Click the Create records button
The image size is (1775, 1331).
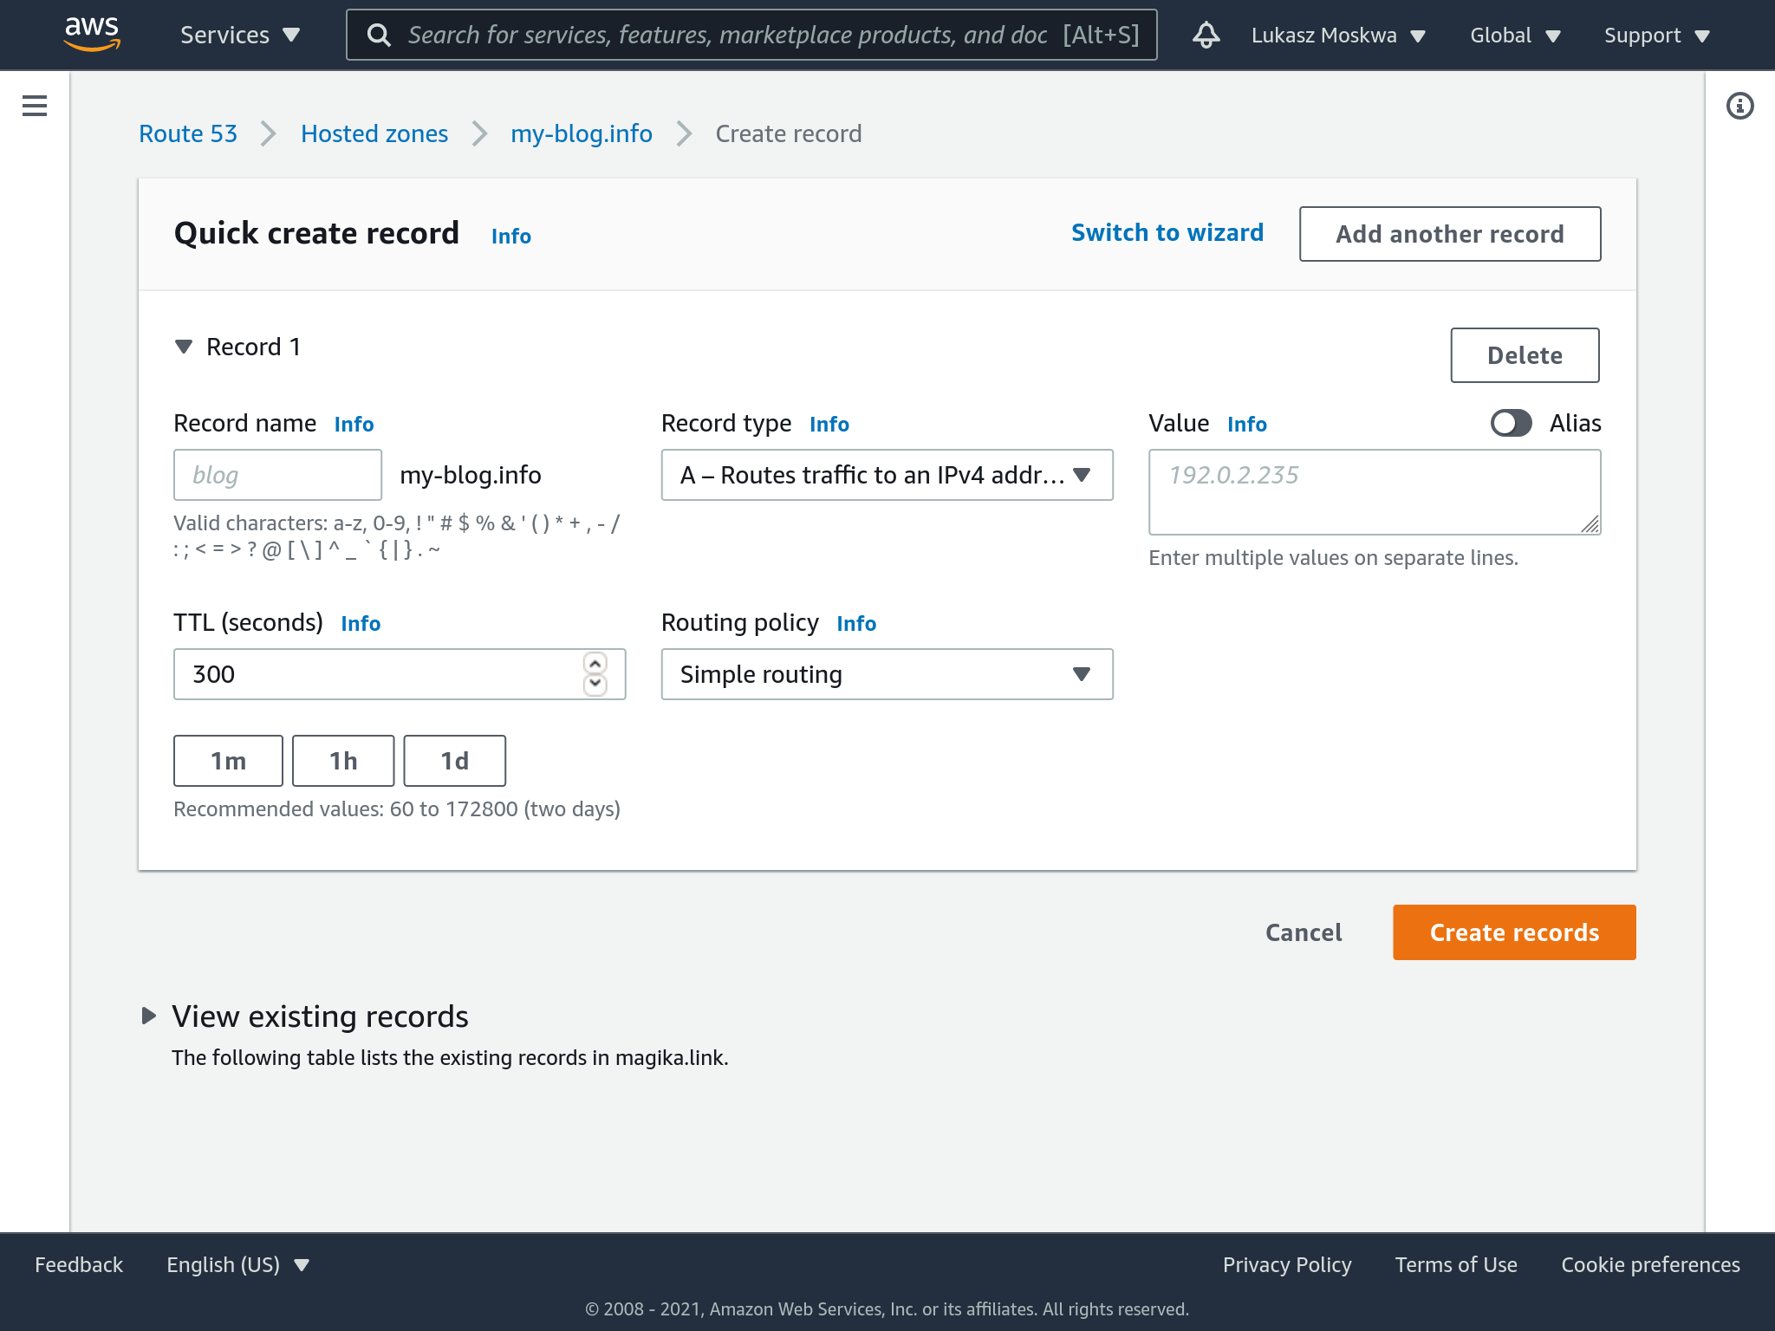point(1513,932)
